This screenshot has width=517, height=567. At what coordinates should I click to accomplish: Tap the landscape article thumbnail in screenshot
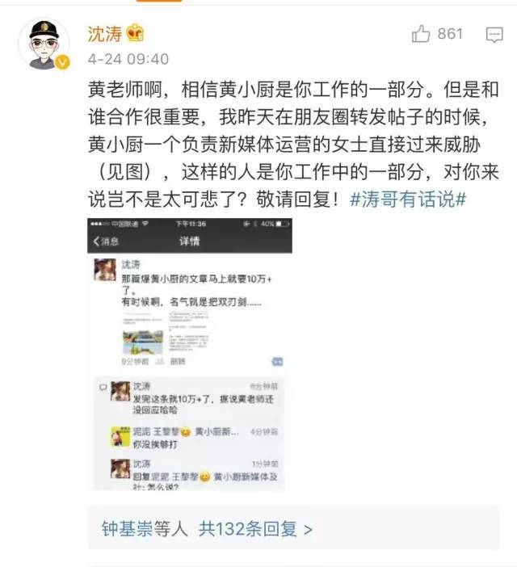(x=143, y=342)
